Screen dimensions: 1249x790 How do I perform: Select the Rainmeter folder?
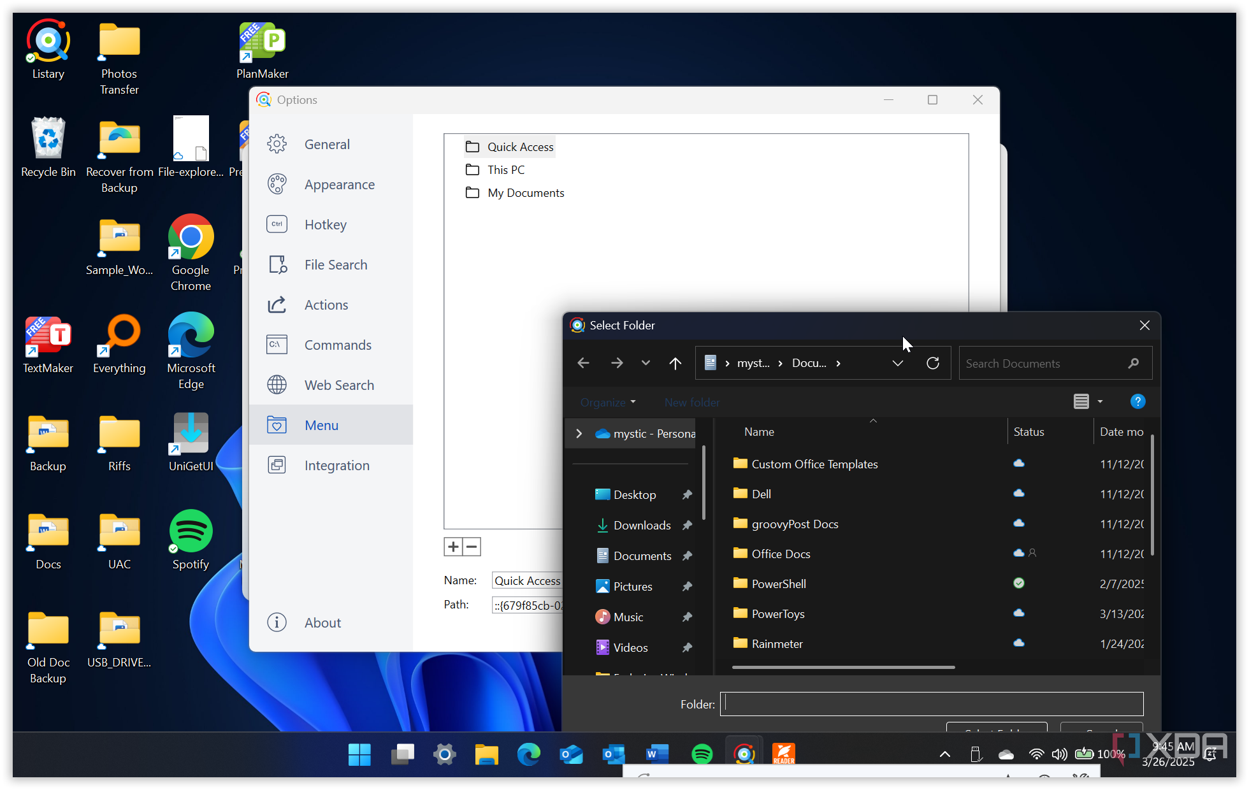[767, 644]
